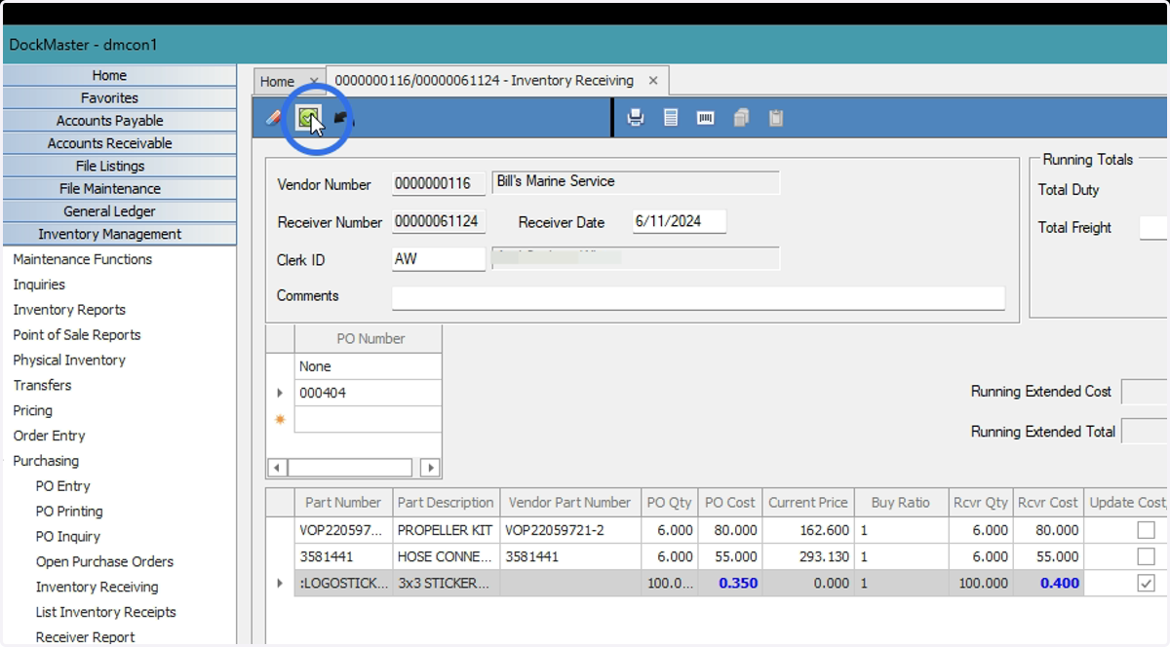Open PO Inquiry under Purchasing
1170x647 pixels.
click(x=68, y=537)
